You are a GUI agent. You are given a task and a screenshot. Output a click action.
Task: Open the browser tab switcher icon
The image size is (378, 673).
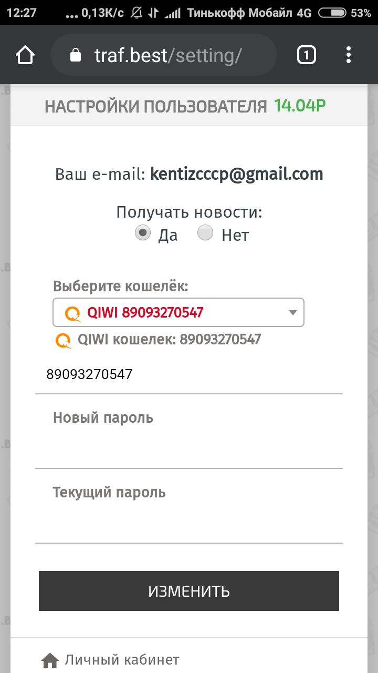coord(307,55)
